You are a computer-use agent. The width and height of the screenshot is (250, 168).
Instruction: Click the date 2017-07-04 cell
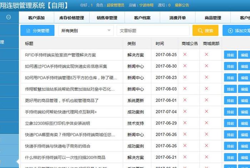[166, 112]
